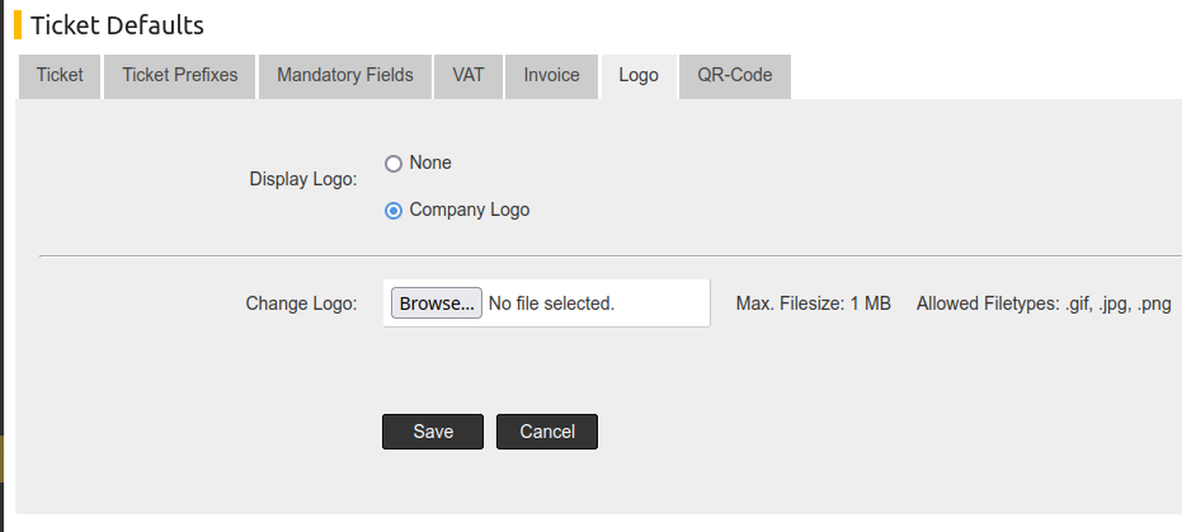Switch to the Ticket tab
This screenshot has height=532, width=1182.
point(59,75)
